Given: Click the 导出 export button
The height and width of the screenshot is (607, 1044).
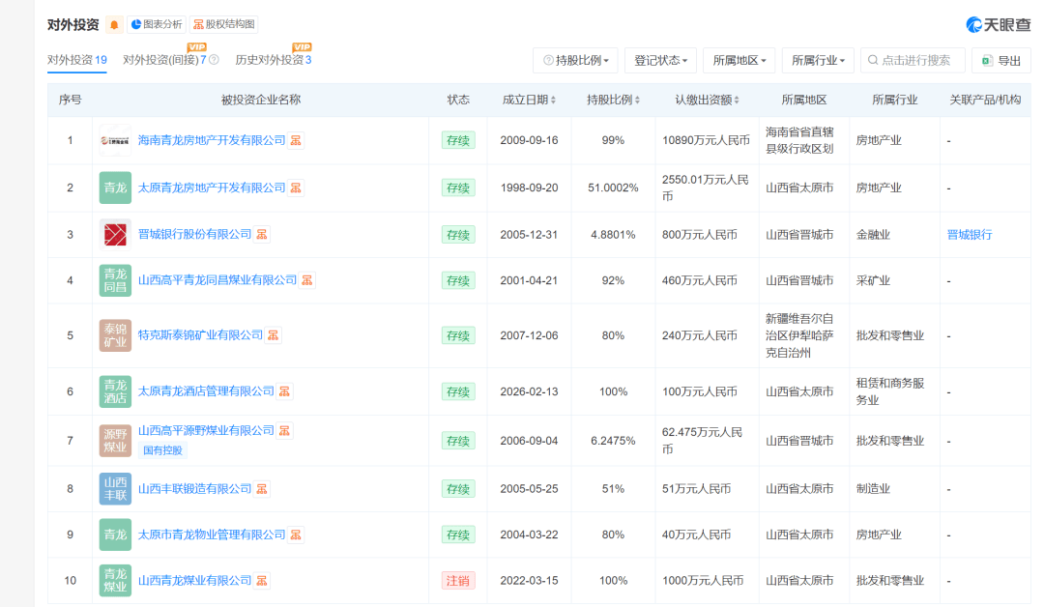Looking at the screenshot, I should tap(1000, 60).
